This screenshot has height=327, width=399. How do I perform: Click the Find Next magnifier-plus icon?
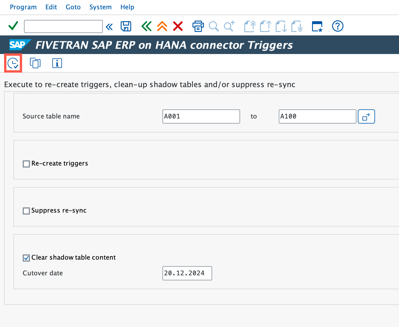point(229,26)
